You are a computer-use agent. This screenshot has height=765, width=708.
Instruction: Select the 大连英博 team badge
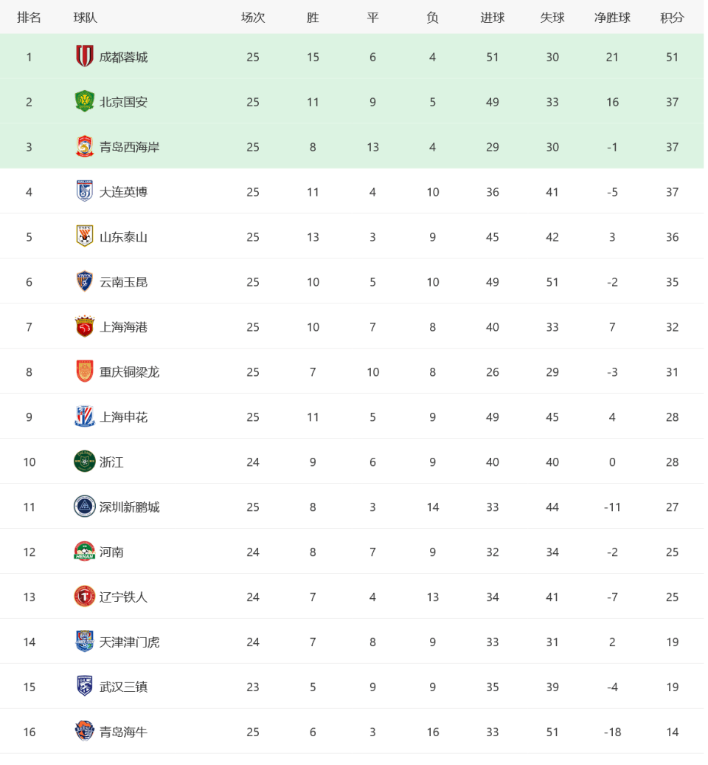pyautogui.click(x=85, y=192)
